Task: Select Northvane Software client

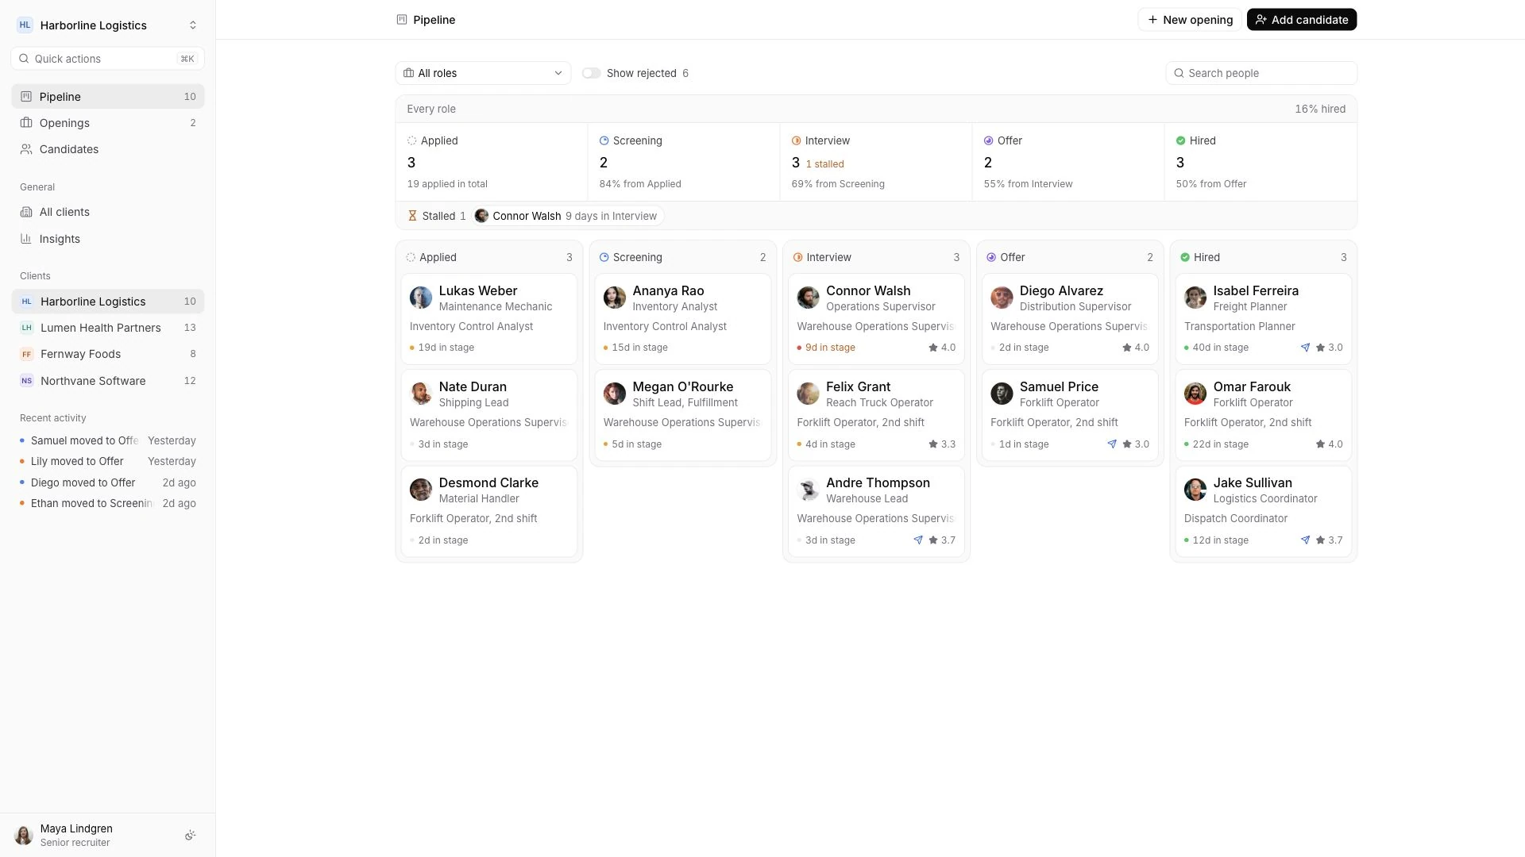Action: pyautogui.click(x=107, y=381)
